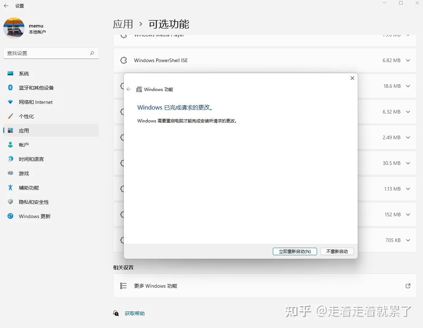Screen dimensions: 423x328
Task: Select the 应用 sidebar item
Action: [x=51, y=130]
